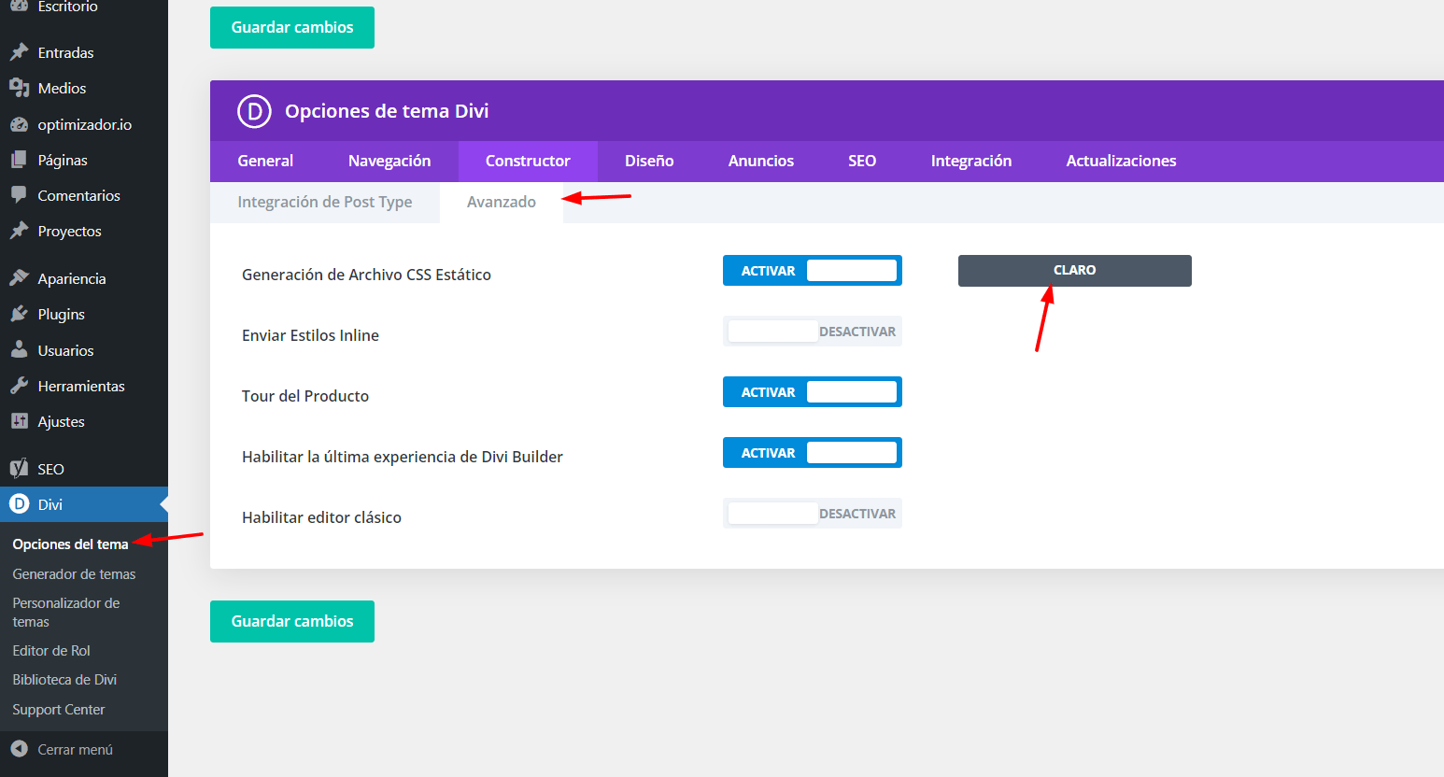Toggle Habilitar la última experiencia Divi Builder
1444x777 pixels.
[813, 453]
